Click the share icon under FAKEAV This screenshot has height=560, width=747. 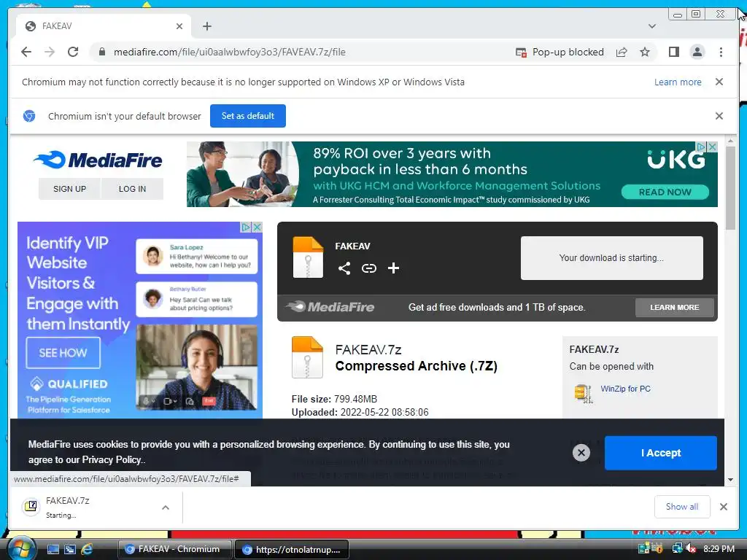click(344, 268)
